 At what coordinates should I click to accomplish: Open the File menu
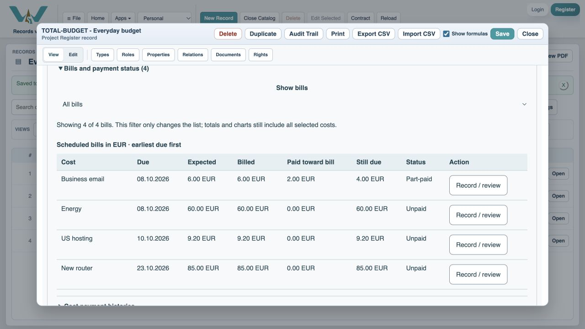click(x=74, y=18)
